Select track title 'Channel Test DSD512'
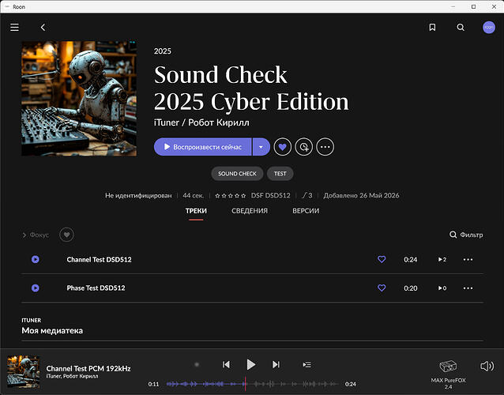 tap(99, 259)
